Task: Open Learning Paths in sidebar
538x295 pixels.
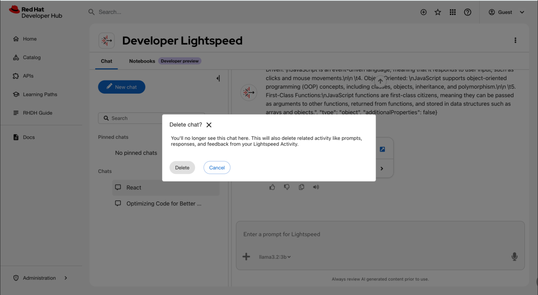Action: (35, 95)
